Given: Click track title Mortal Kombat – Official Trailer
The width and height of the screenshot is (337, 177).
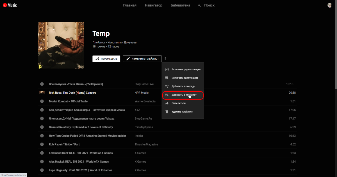Looking at the screenshot, I should click(x=69, y=101).
